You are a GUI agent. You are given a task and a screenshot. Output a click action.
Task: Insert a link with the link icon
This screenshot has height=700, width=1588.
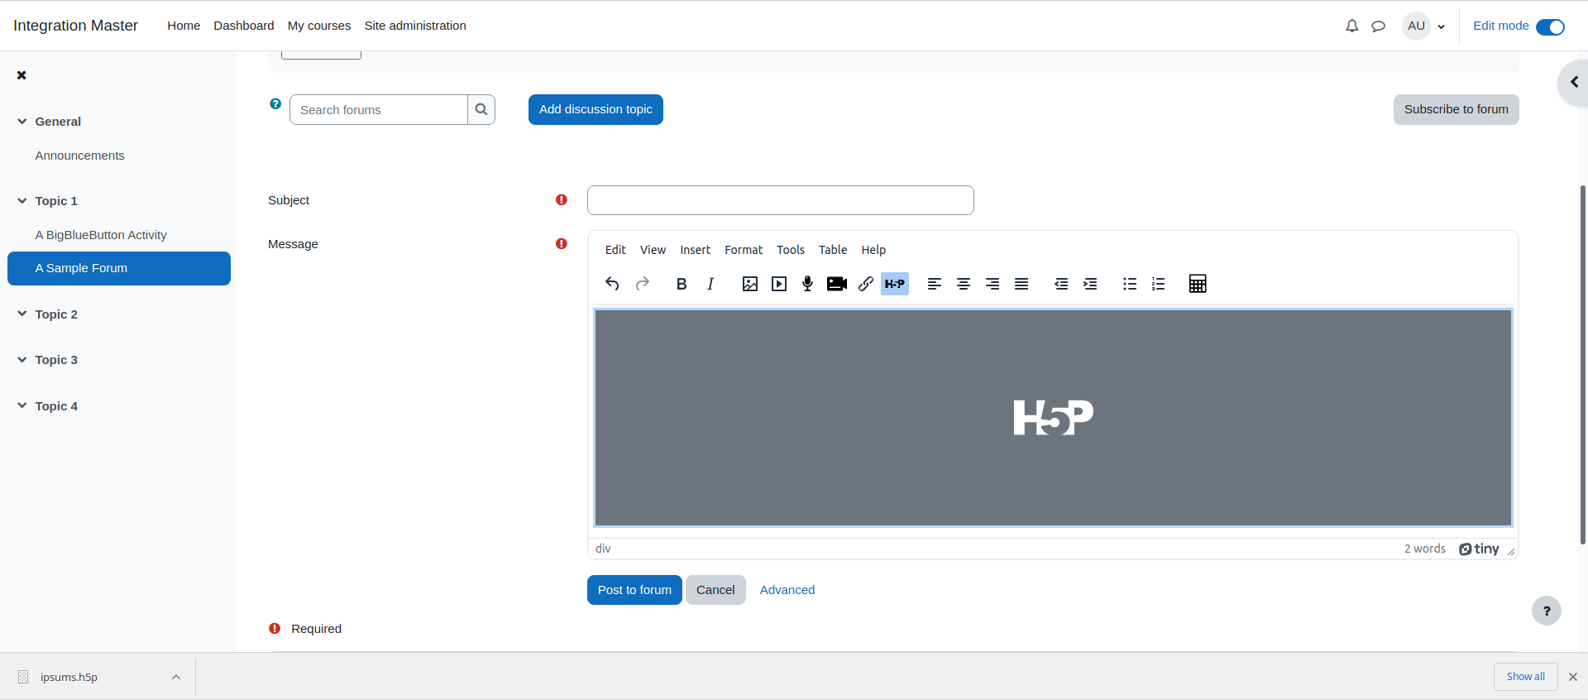click(x=866, y=284)
